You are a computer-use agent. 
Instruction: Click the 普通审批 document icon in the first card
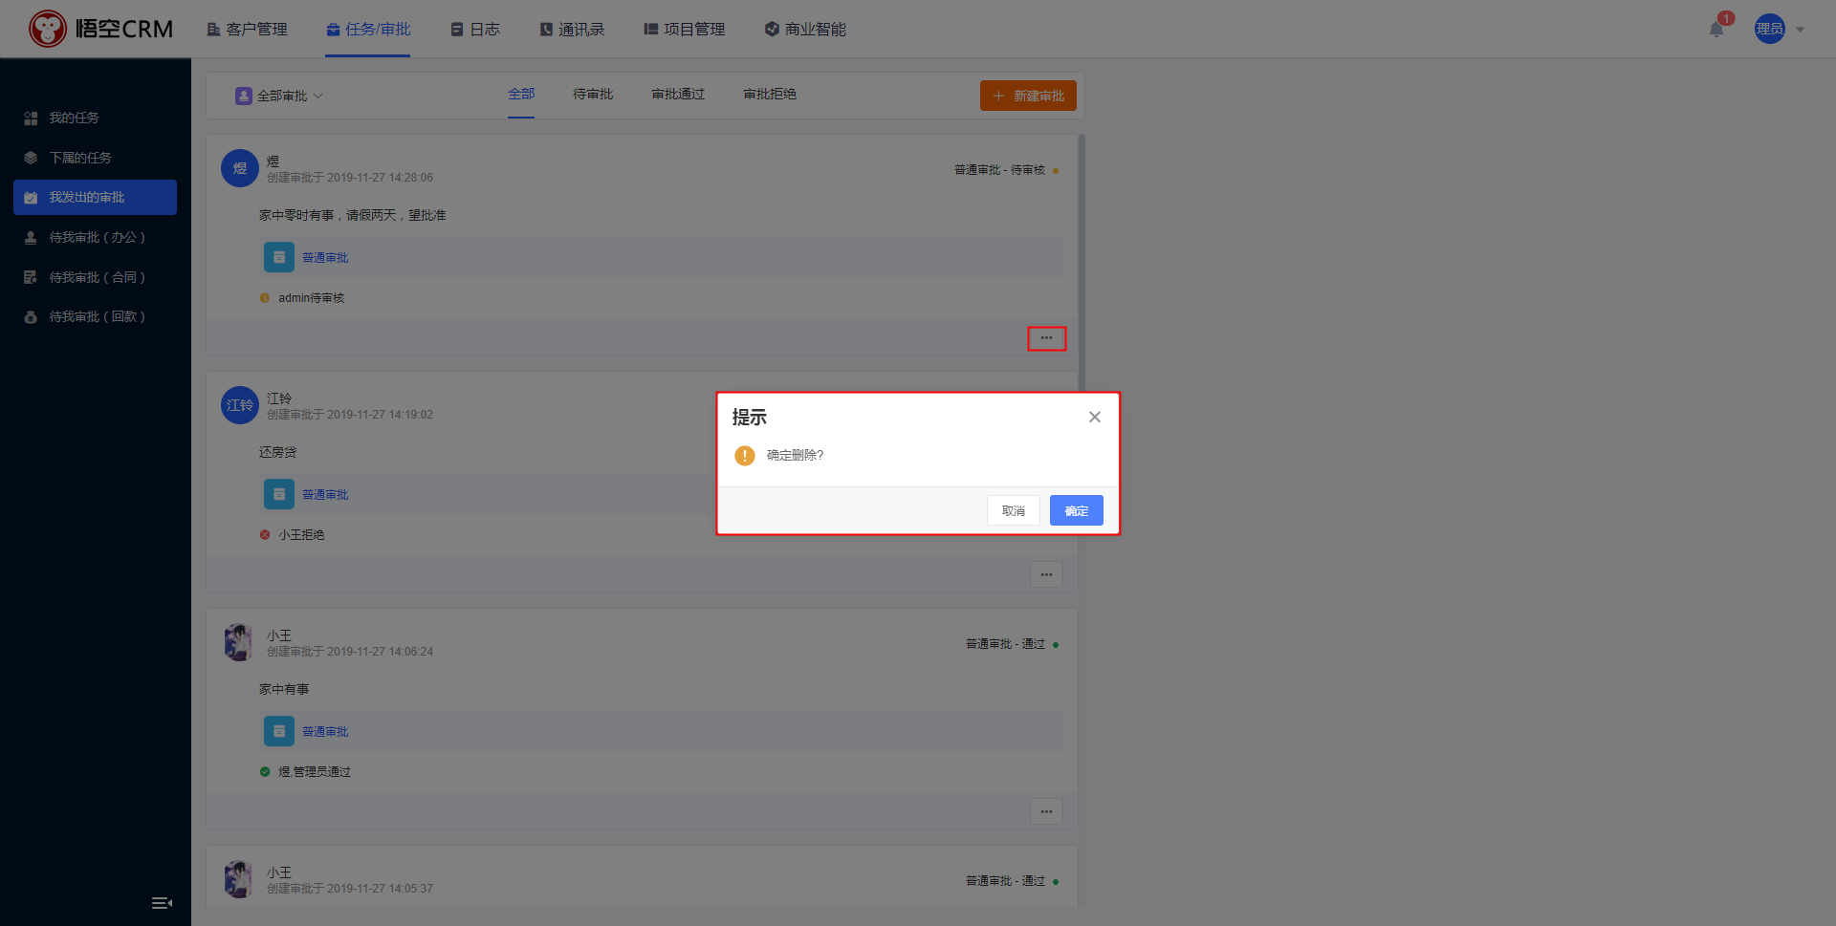[279, 257]
